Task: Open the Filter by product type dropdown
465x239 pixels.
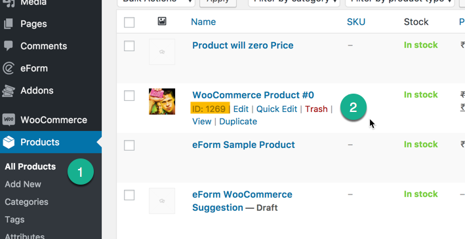Action: point(400,2)
